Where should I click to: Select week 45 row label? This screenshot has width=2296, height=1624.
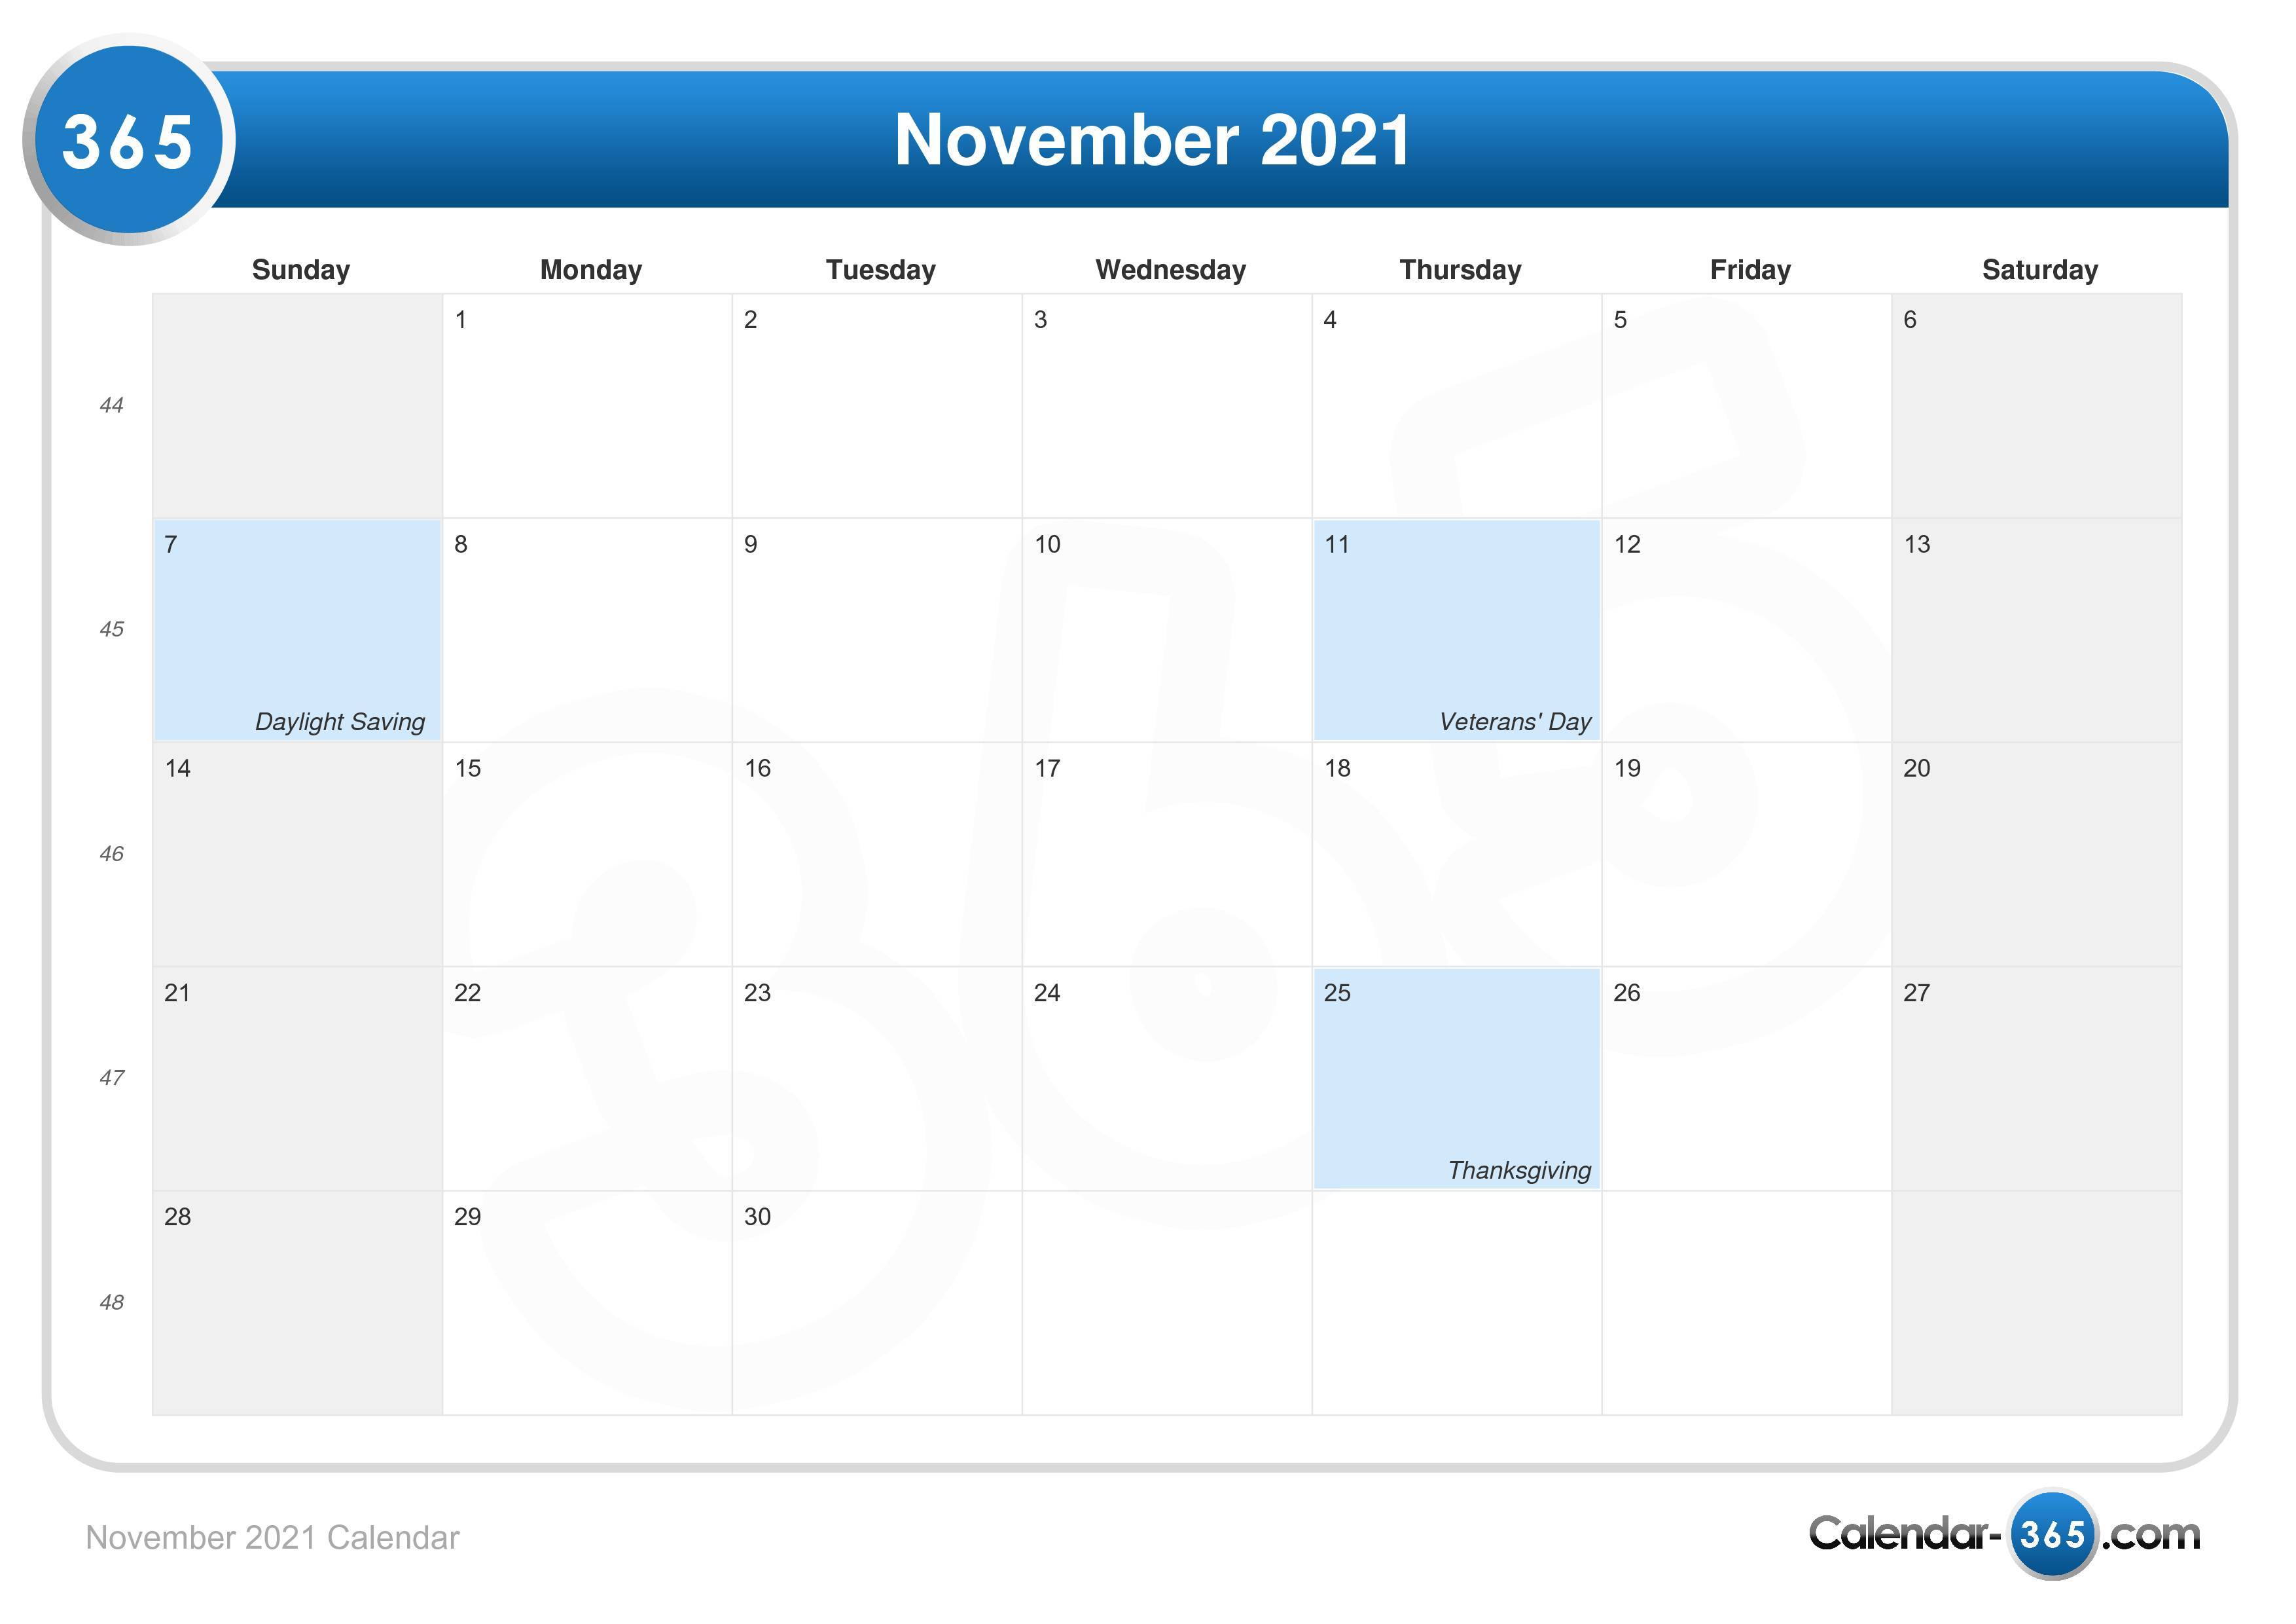109,629
